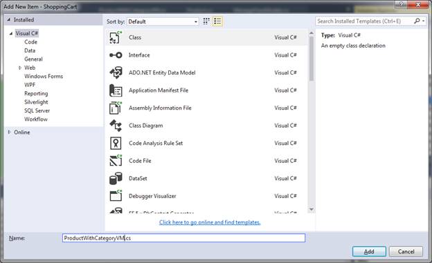Click the Name input field
Screen dimensions: 432x263
click(x=183, y=238)
